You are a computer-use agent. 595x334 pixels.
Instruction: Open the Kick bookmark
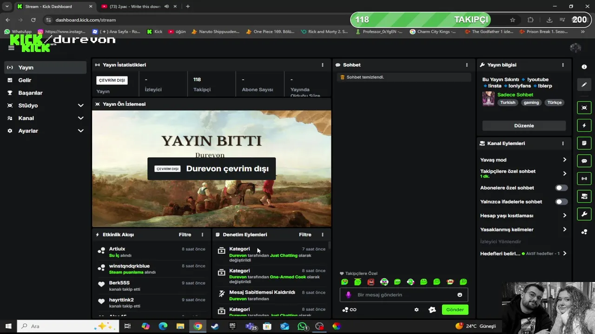pos(155,32)
